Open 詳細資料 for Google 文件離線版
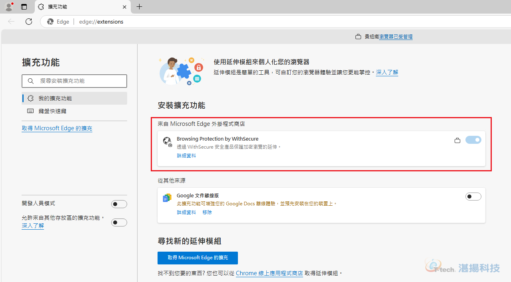Viewport: 511px width, 282px height. pos(186,212)
